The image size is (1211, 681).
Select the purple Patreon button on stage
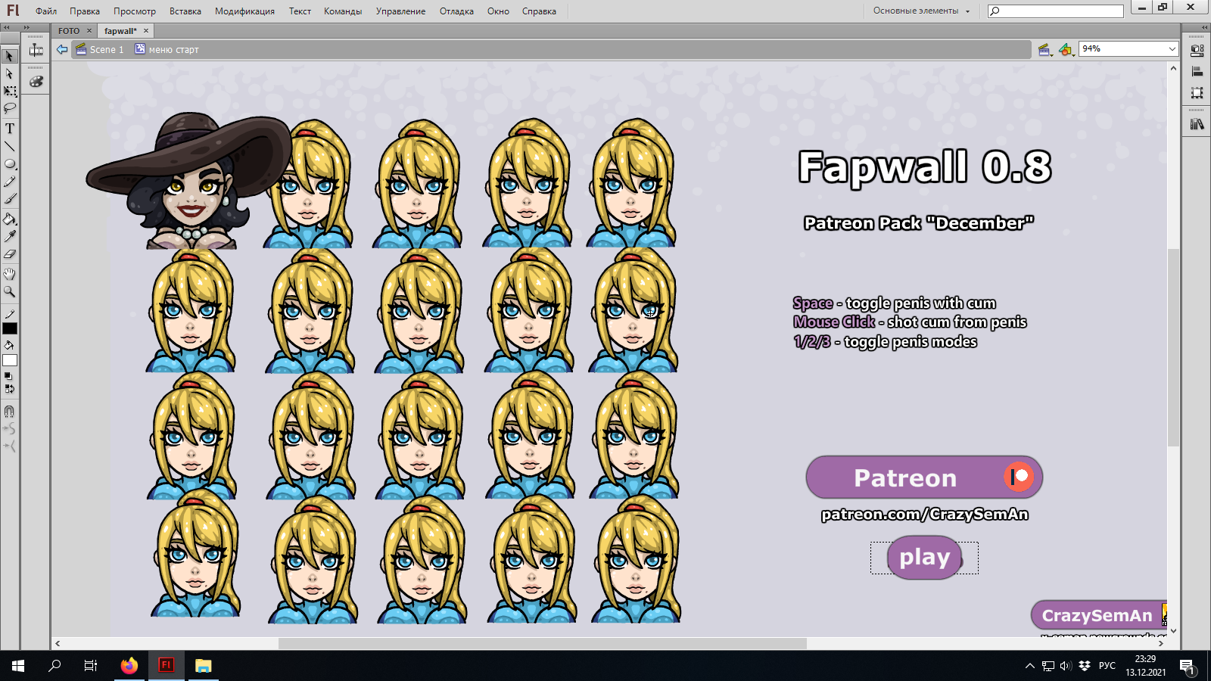tap(924, 477)
